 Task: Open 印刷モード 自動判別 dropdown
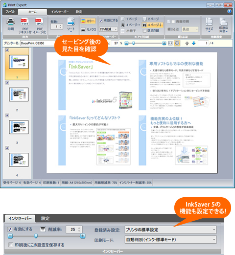170,240
